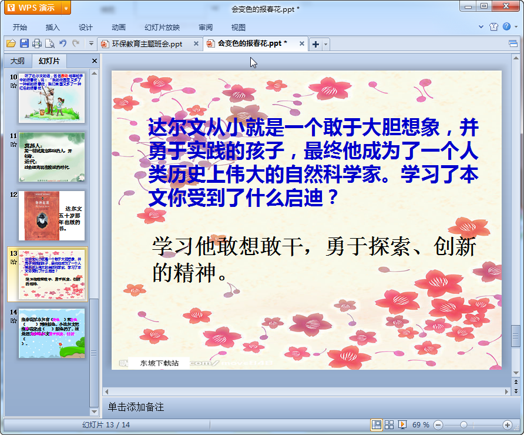Close the slide thumbnail pane
Screen dimensions: 524x435
(x=94, y=61)
